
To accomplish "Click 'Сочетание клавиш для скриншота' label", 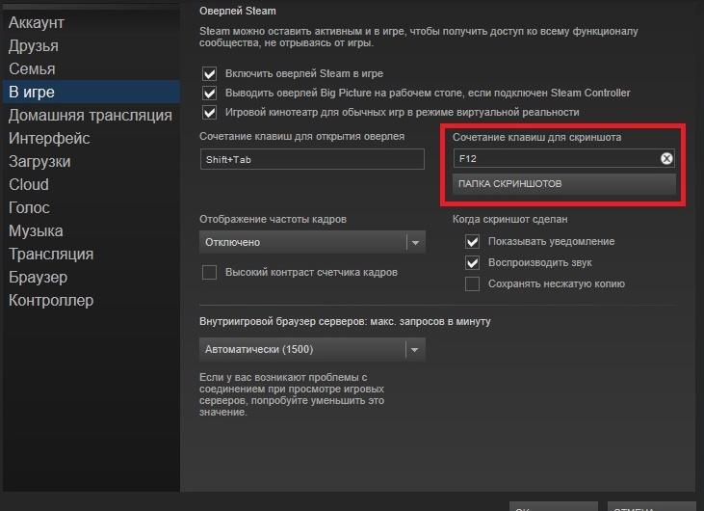I will point(537,137).
